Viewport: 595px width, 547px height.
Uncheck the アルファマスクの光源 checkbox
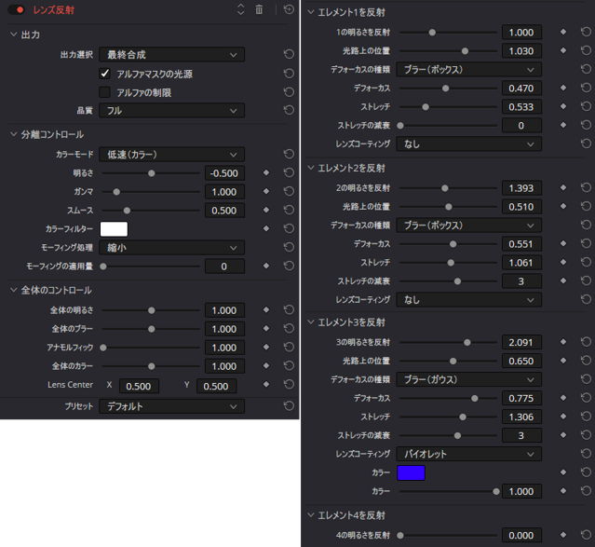pyautogui.click(x=104, y=74)
